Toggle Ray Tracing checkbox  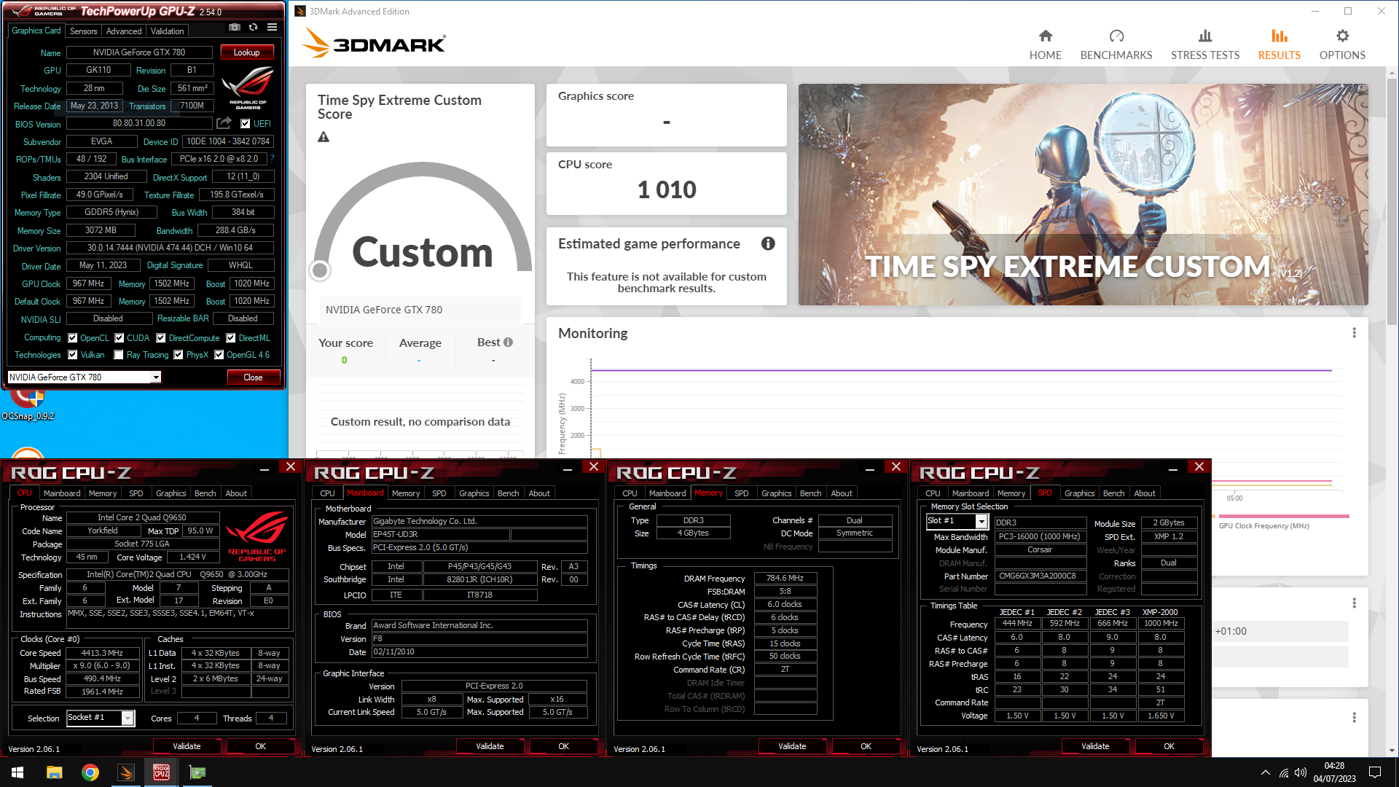coord(119,355)
